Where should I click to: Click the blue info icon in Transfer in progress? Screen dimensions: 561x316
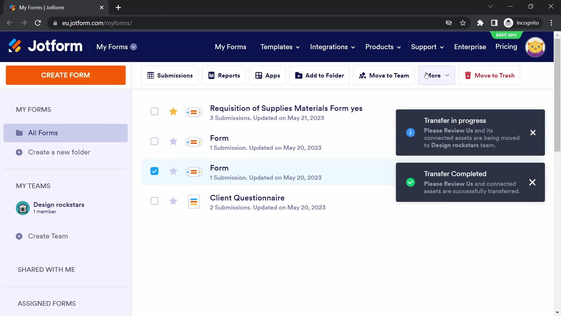point(411,133)
